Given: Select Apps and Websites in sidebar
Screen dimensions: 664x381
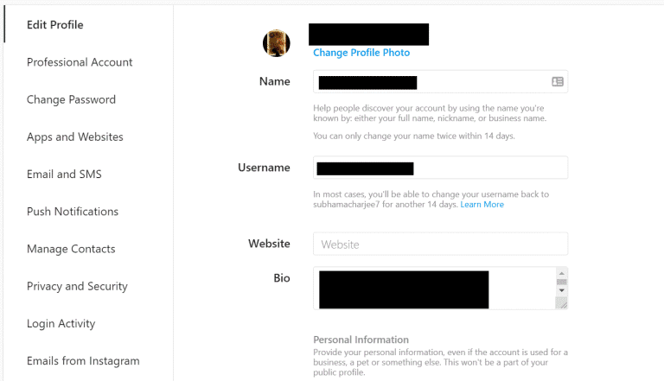Looking at the screenshot, I should click(75, 137).
